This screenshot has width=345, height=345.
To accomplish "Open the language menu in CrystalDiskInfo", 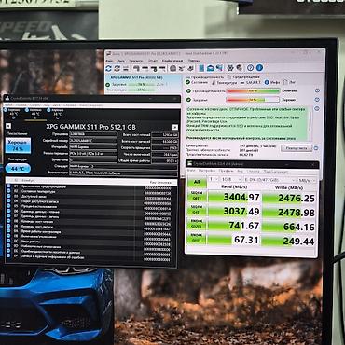I will tap(90, 105).
